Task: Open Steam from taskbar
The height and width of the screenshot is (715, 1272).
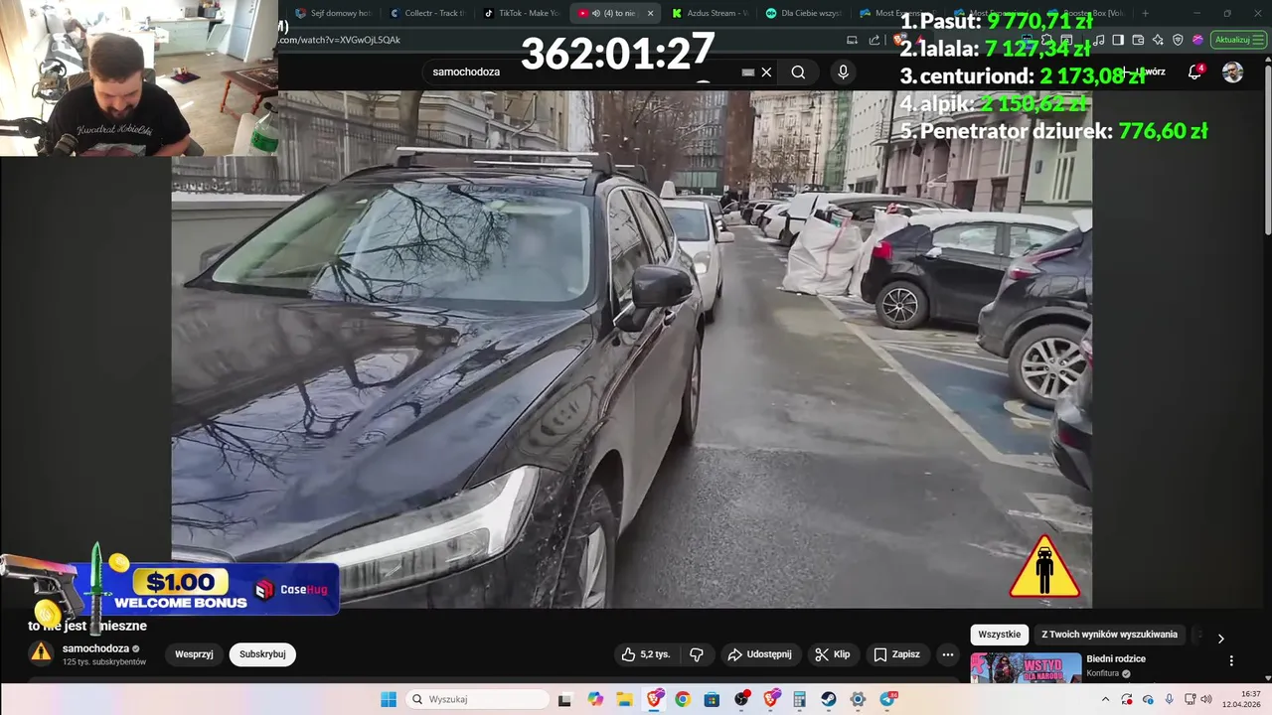Action: pos(829,699)
